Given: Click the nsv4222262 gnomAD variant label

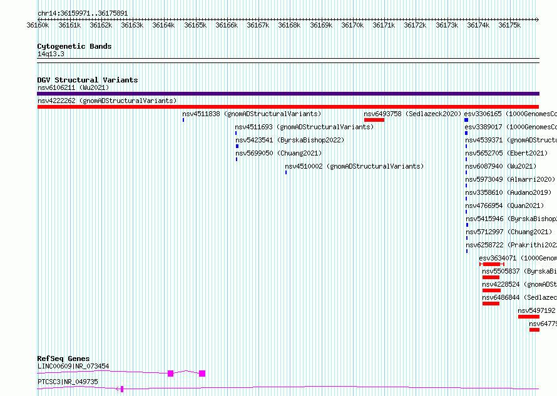Looking at the screenshot, I should pos(107,101).
